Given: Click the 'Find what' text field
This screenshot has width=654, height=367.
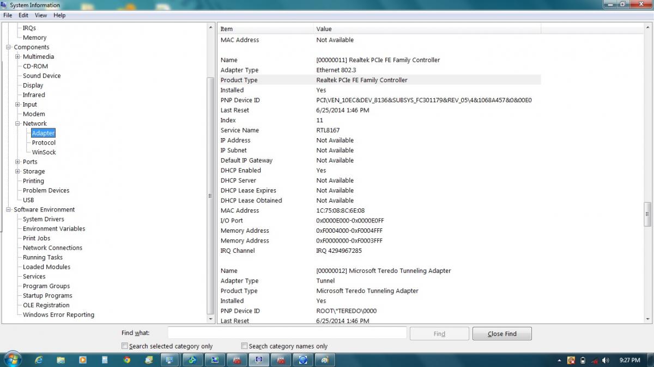Looking at the screenshot, I should click(x=287, y=333).
